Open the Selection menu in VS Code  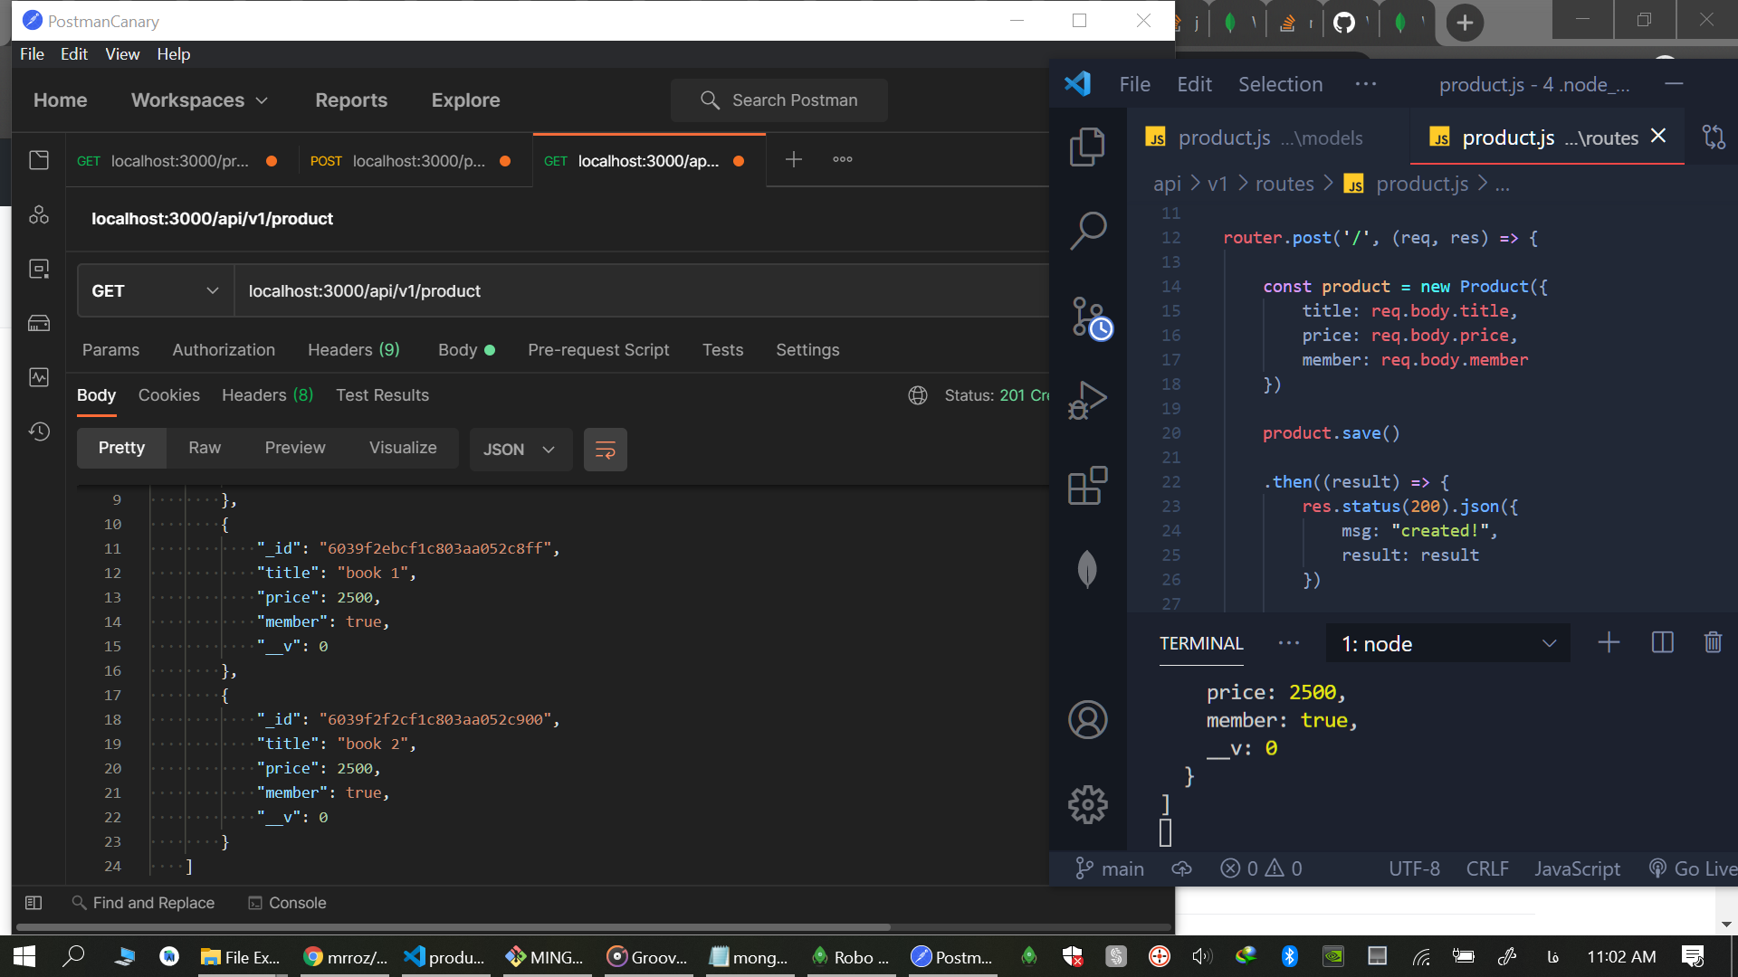(1280, 83)
